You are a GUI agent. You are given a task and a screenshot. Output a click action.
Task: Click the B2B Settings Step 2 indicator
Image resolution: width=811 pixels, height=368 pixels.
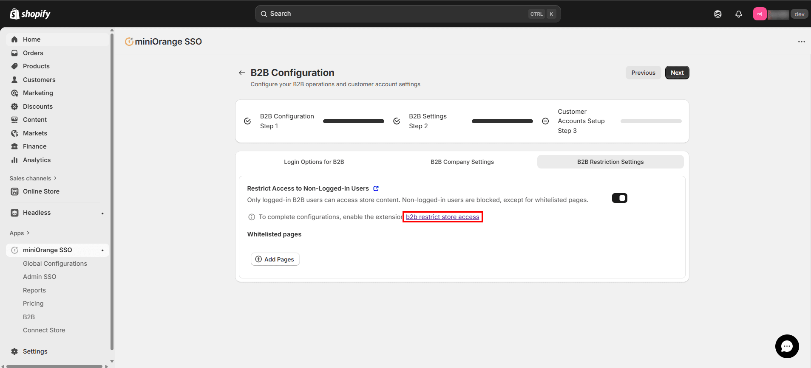pos(428,121)
